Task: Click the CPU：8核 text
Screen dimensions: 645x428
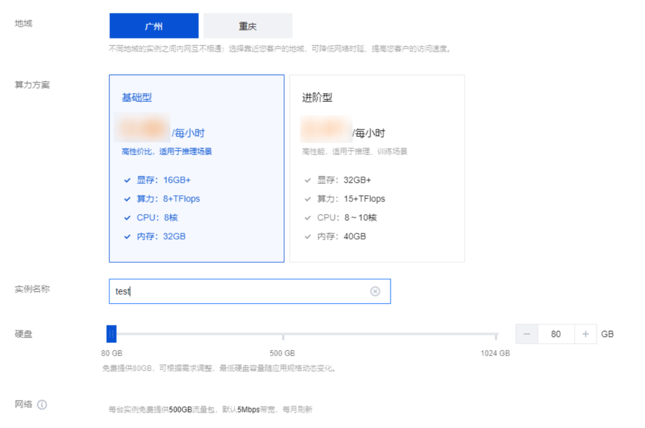Action: pos(158,218)
